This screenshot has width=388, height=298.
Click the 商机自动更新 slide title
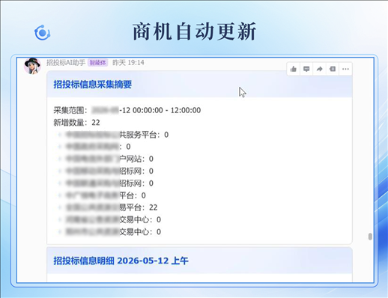(x=194, y=31)
